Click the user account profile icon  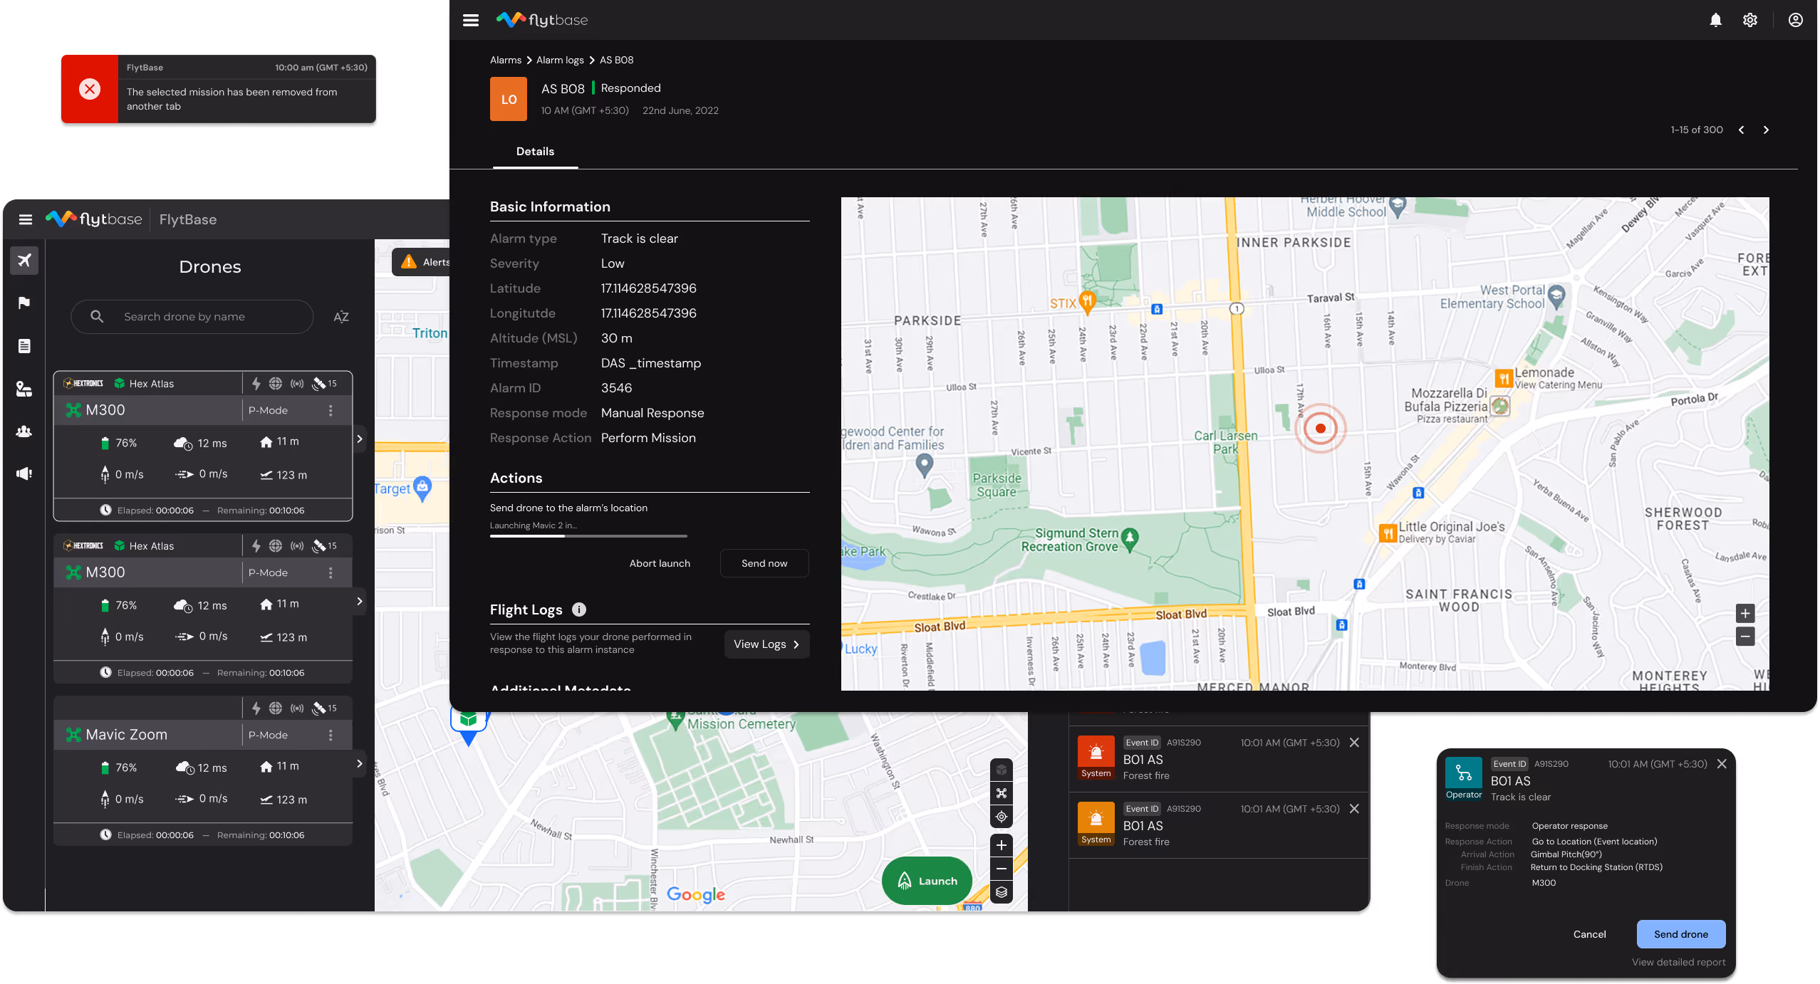(x=1795, y=20)
